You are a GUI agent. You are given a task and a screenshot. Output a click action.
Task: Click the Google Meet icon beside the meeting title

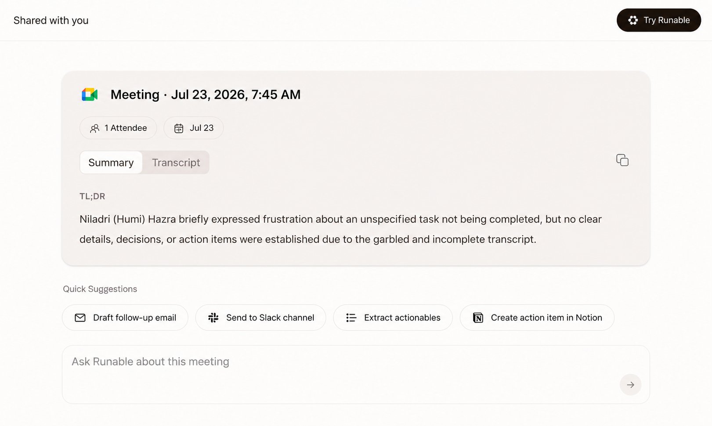tap(90, 94)
